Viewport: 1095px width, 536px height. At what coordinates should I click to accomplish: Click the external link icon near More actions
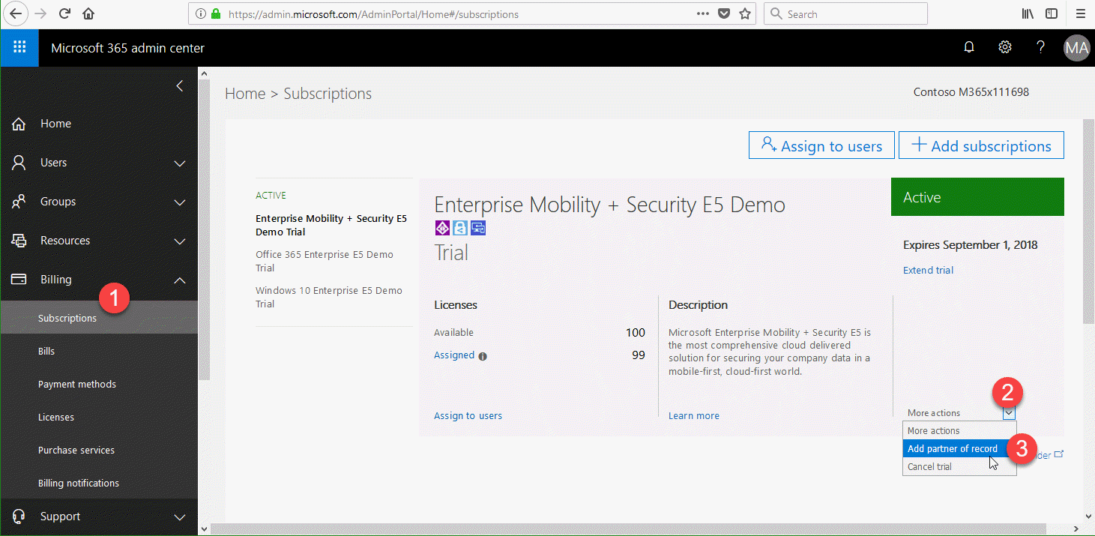pyautogui.click(x=1058, y=454)
